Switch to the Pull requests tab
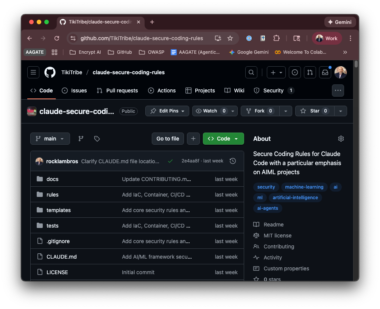This screenshot has height=309, width=380. [x=117, y=91]
